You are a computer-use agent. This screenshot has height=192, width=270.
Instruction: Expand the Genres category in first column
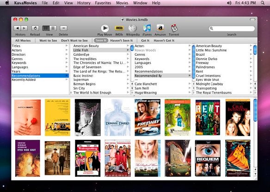(40, 59)
